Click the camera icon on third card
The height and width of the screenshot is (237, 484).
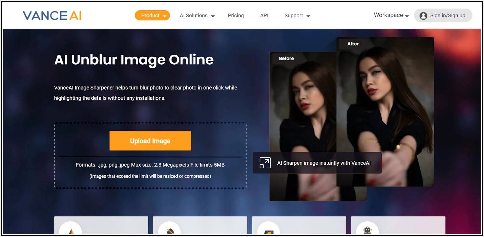pos(269,232)
